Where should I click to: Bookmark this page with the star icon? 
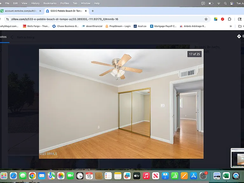206,19
